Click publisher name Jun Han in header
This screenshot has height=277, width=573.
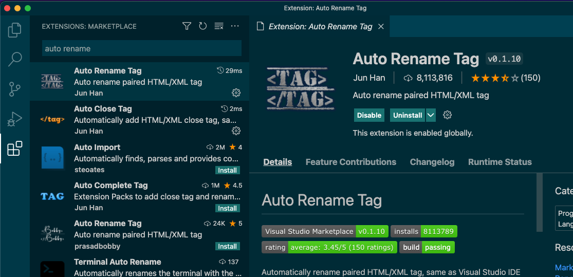coord(369,78)
